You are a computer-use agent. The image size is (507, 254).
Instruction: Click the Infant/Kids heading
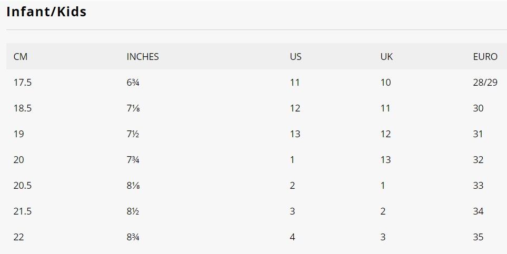click(x=46, y=12)
